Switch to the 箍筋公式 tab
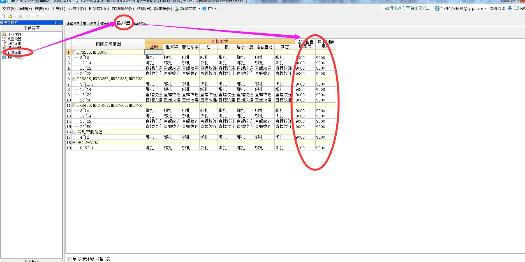 [140, 23]
